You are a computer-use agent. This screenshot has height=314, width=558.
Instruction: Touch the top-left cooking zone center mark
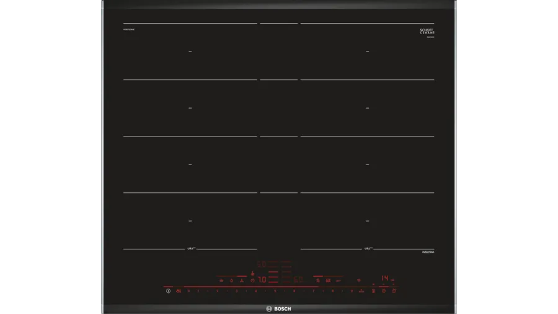coord(190,52)
